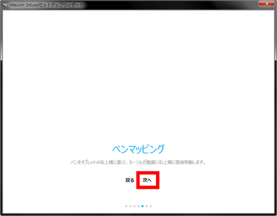
Task: Select the sixth page indicator dot
Action: 146,206
